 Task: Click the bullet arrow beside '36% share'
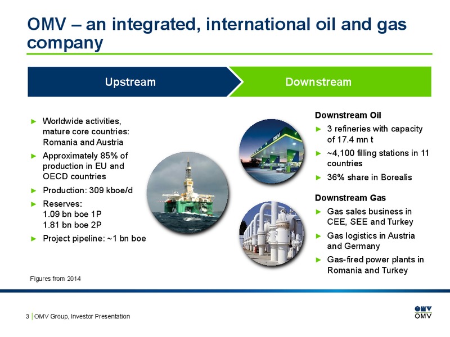[318, 177]
